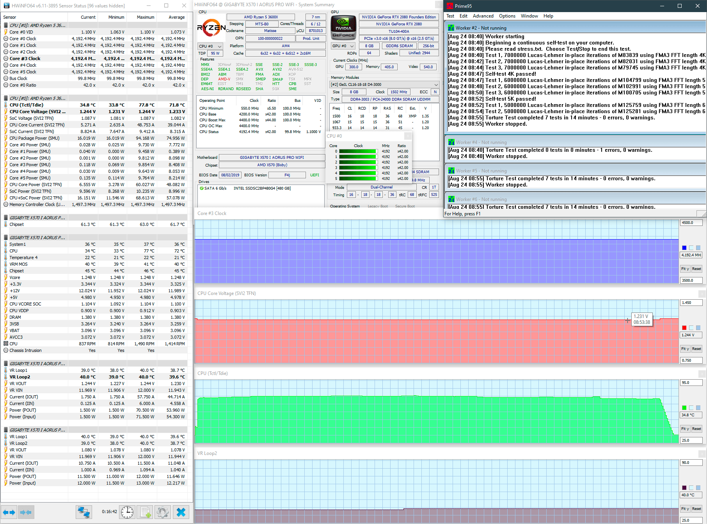
Task: Open the CPU #0 selector dropdown
Action: click(210, 46)
